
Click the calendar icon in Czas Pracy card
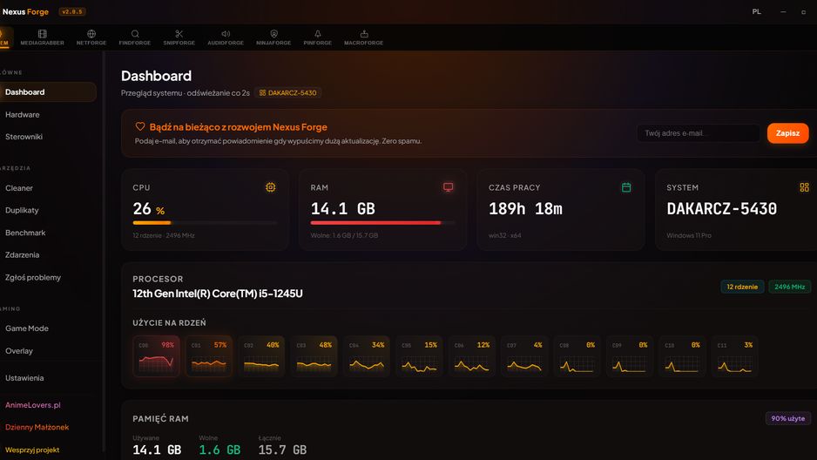click(626, 187)
